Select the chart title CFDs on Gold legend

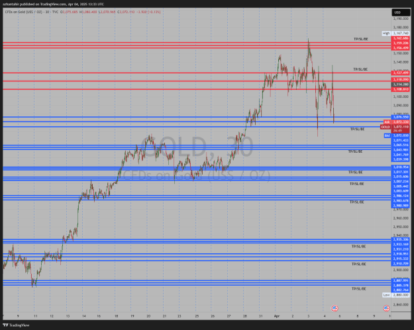pyautogui.click(x=32, y=12)
